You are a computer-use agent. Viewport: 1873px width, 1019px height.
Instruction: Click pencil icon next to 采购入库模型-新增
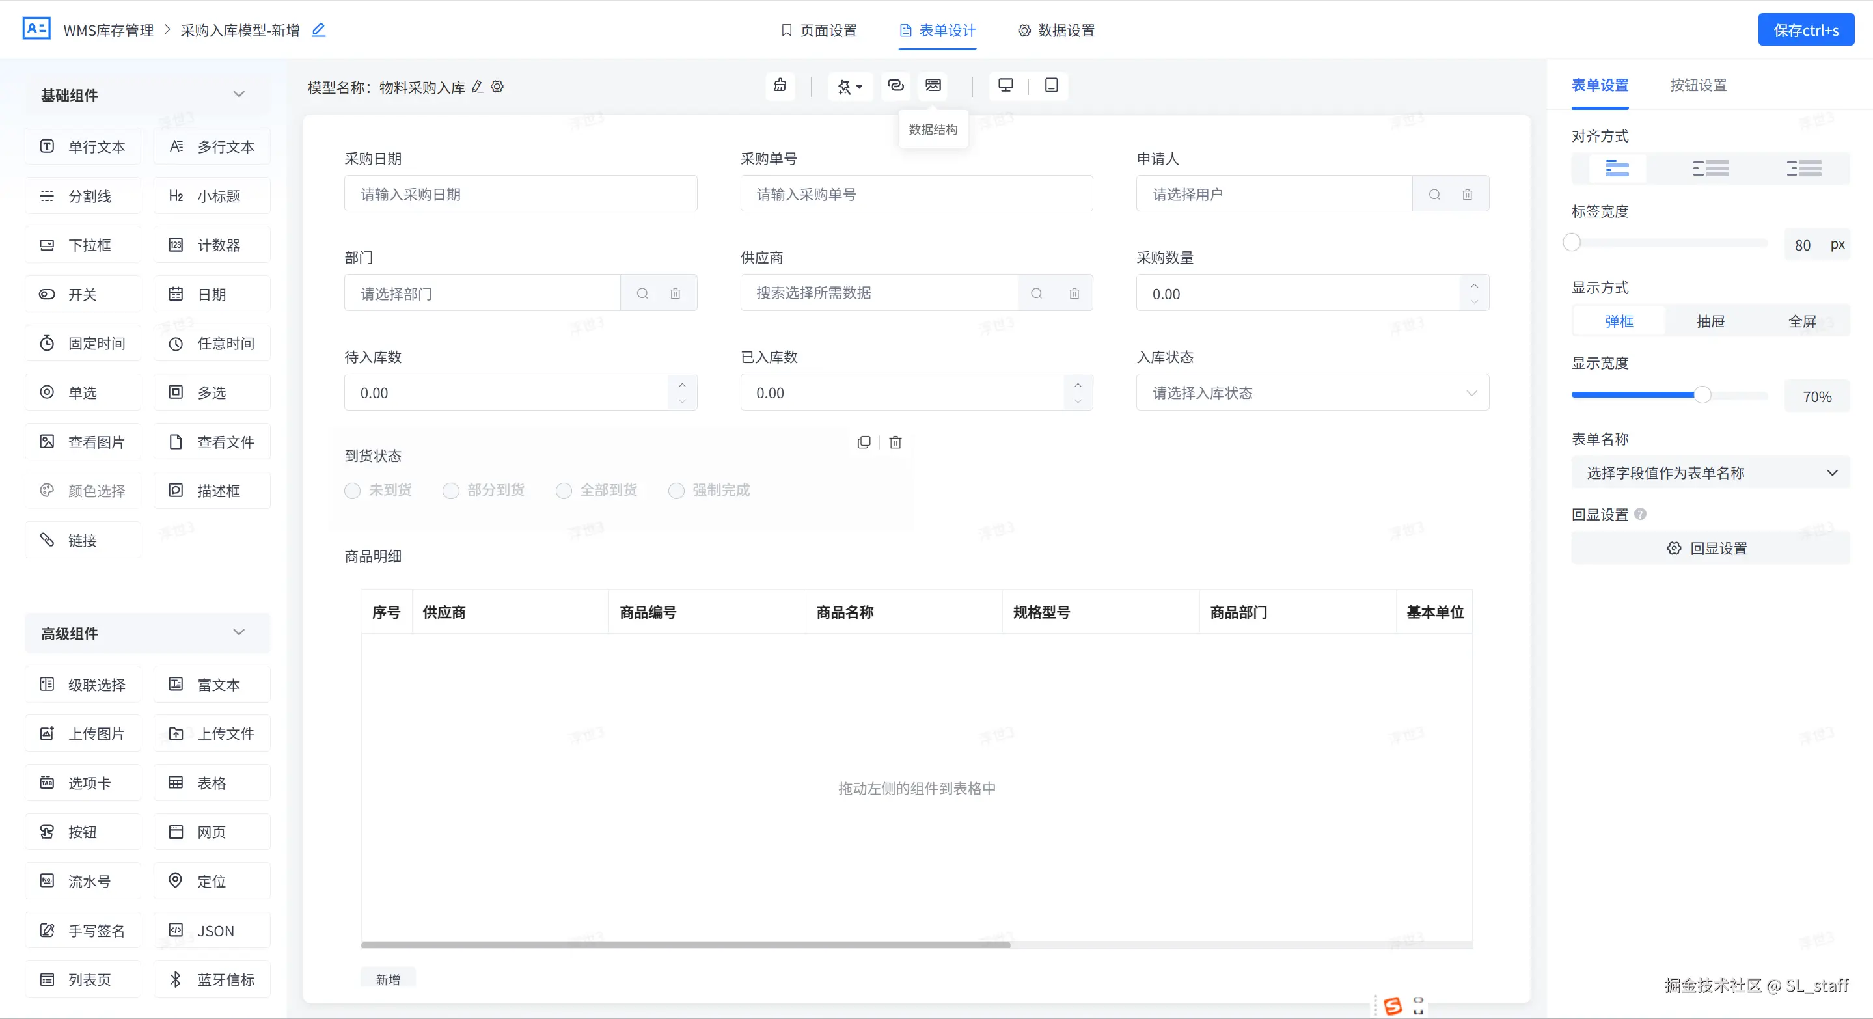(x=318, y=30)
